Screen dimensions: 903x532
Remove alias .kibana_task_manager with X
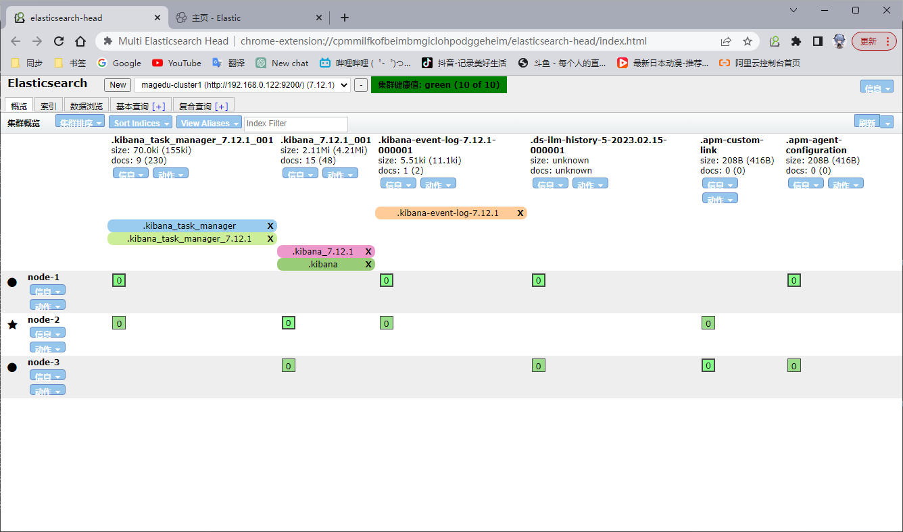tap(270, 225)
